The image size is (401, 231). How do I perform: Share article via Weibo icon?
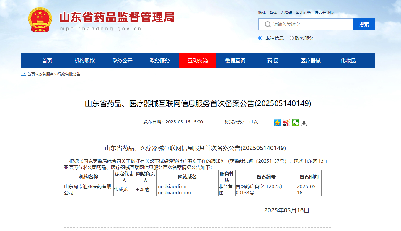tap(286, 123)
